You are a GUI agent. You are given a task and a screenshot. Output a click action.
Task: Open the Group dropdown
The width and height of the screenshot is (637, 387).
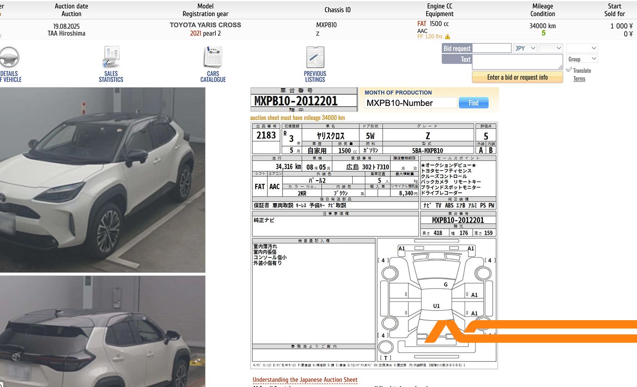(582, 59)
